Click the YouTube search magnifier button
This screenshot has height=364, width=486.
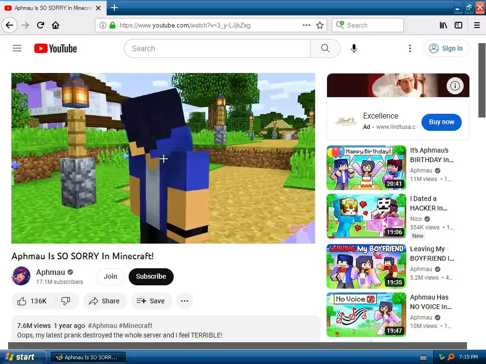pyautogui.click(x=326, y=48)
